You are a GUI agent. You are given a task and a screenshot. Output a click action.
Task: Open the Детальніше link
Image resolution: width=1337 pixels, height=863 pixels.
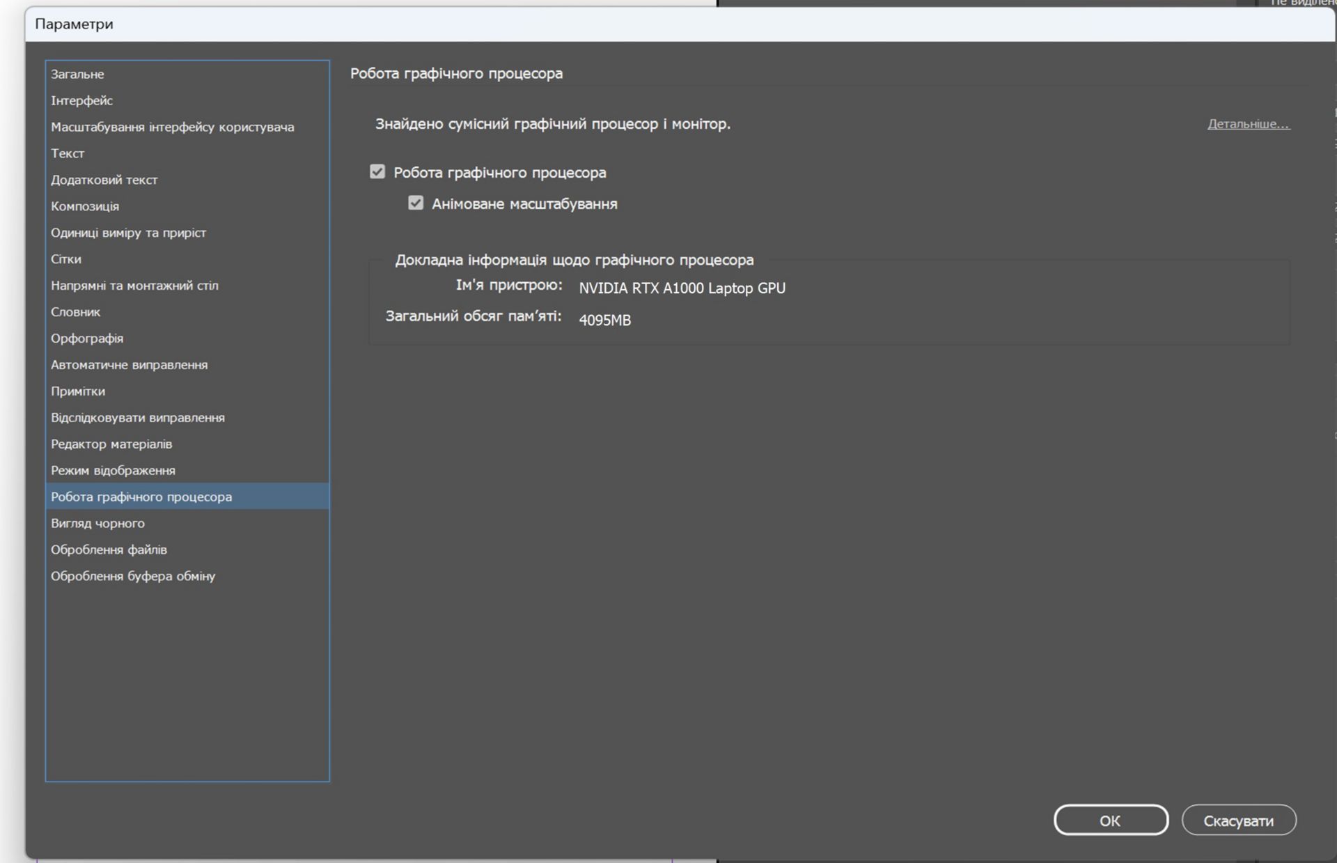1248,124
